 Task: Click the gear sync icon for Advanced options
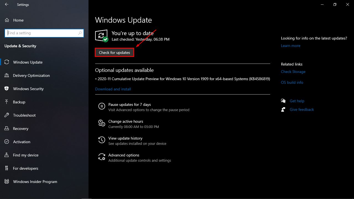[102, 157]
